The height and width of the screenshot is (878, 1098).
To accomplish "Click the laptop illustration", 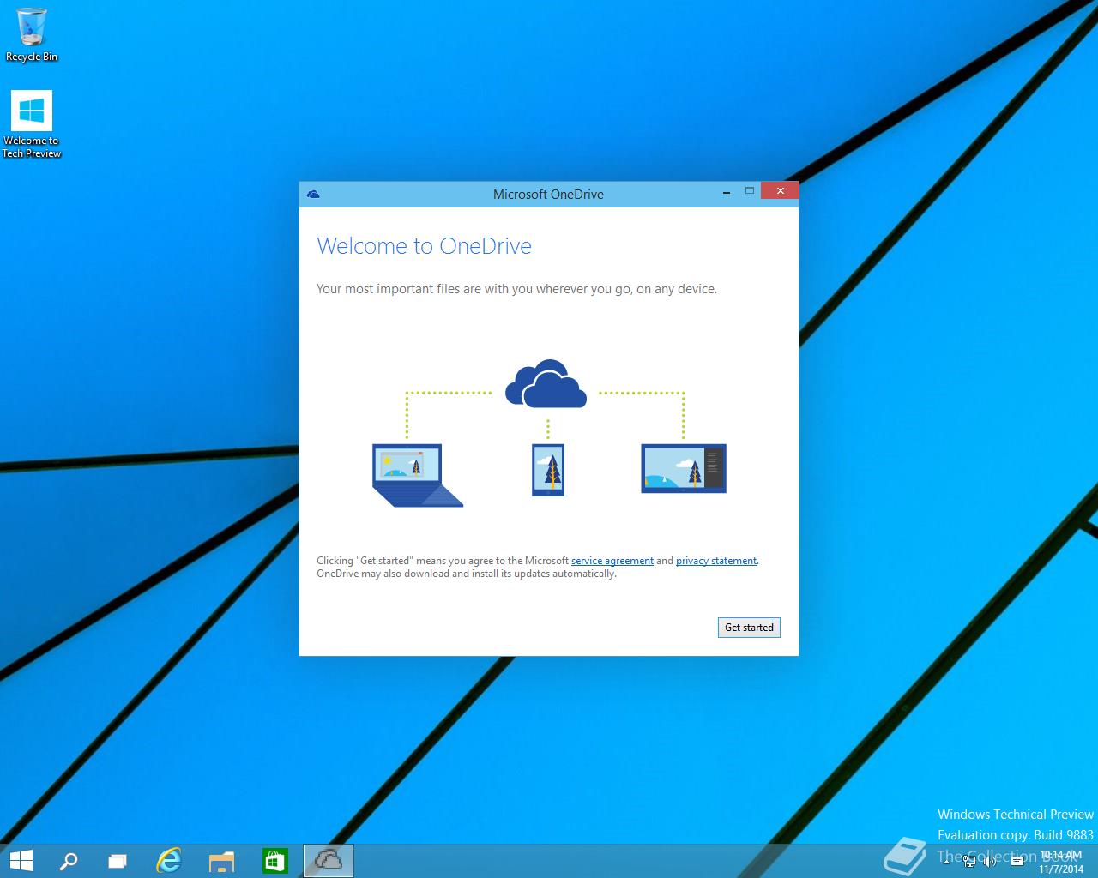I will pyautogui.click(x=418, y=475).
